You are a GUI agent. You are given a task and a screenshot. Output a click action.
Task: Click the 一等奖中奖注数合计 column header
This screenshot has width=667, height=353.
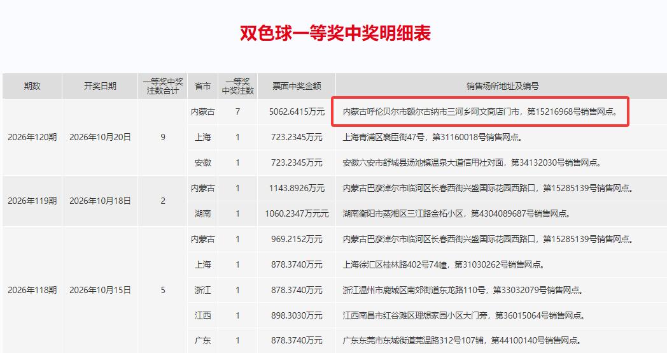coord(163,86)
